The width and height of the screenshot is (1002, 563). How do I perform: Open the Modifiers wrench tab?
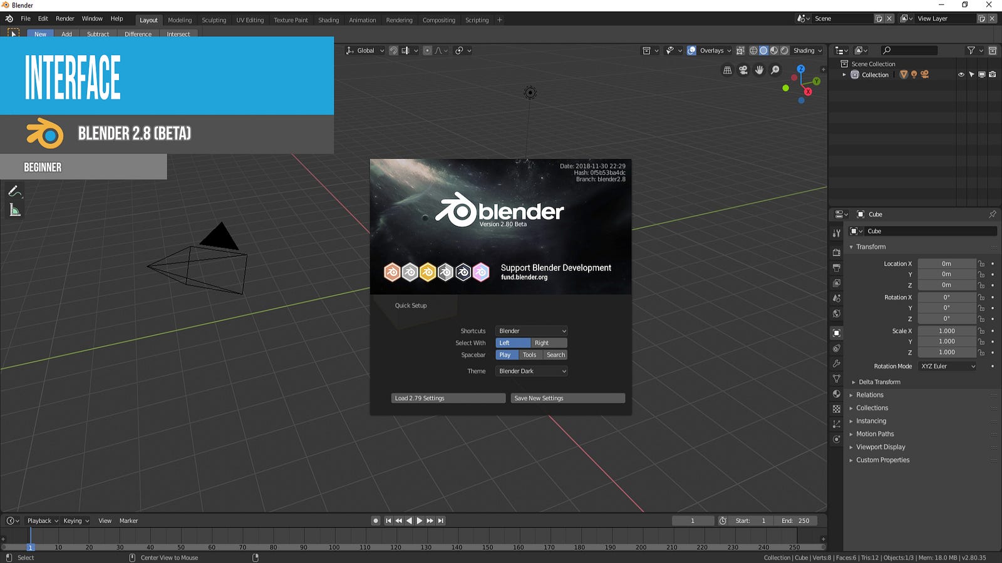837,363
